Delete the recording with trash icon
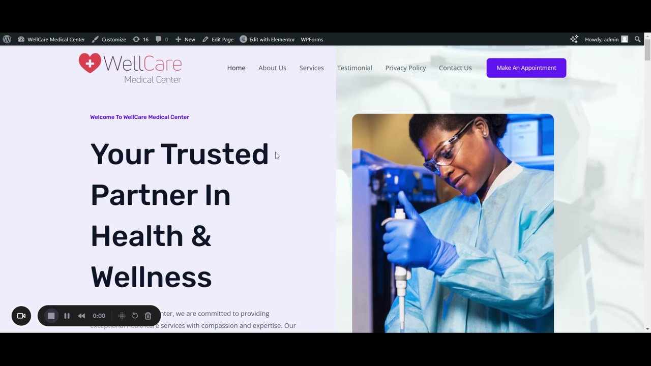This screenshot has height=366, width=651. (148, 316)
